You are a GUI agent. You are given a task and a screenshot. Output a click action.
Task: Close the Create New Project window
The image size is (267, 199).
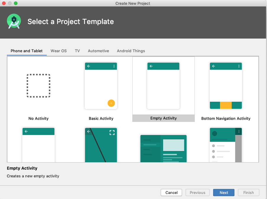(4, 3)
